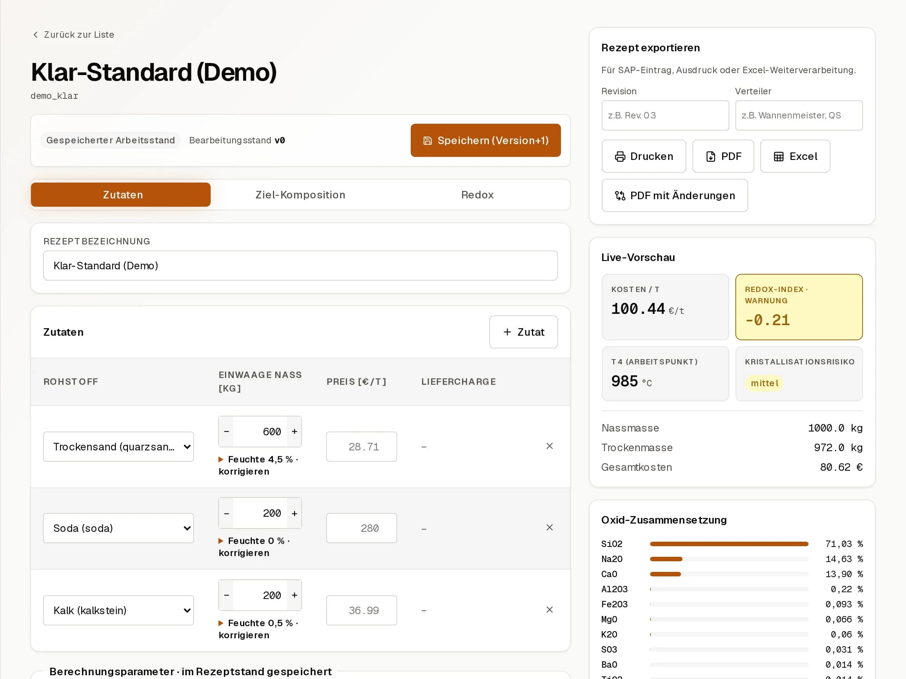Increase Trockensand weight with plus
Image resolution: width=906 pixels, height=679 pixels.
(x=294, y=432)
